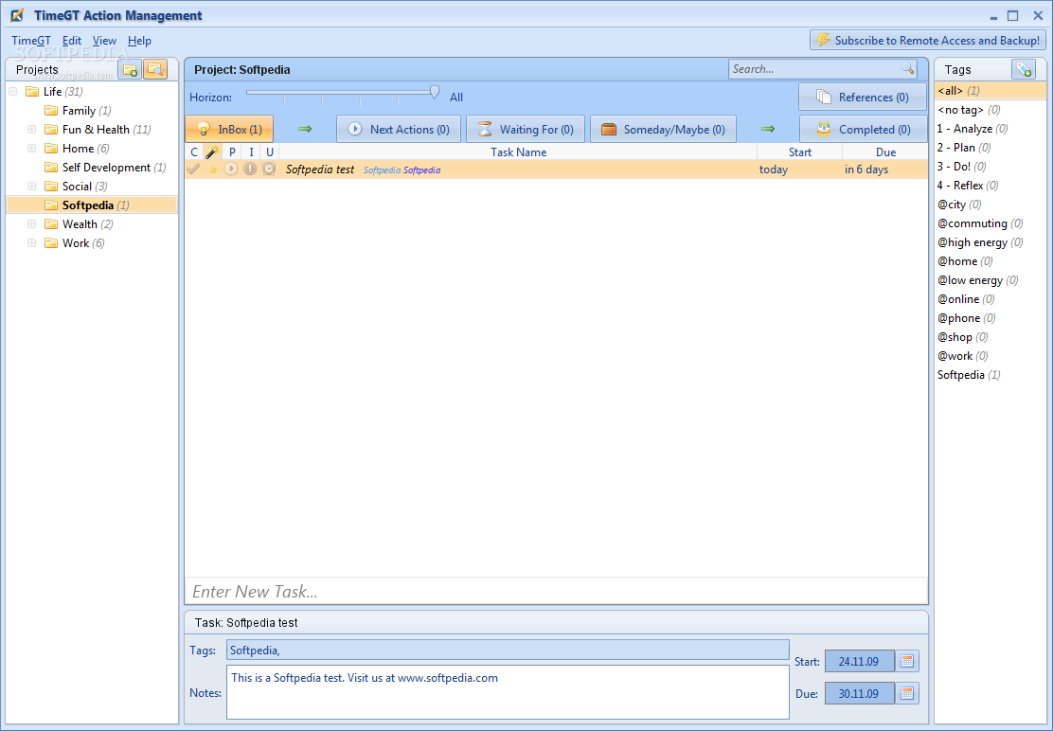The width and height of the screenshot is (1053, 731).
Task: Switch to Someday/Maybe list
Action: tap(663, 129)
